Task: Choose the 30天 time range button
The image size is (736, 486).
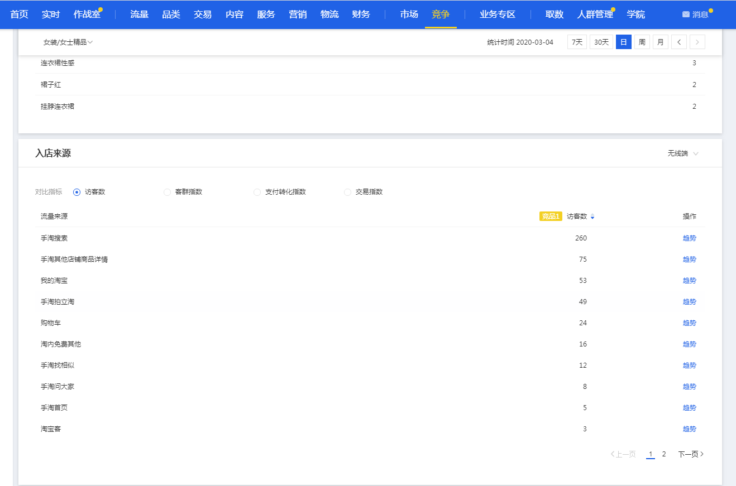Action: [x=601, y=42]
